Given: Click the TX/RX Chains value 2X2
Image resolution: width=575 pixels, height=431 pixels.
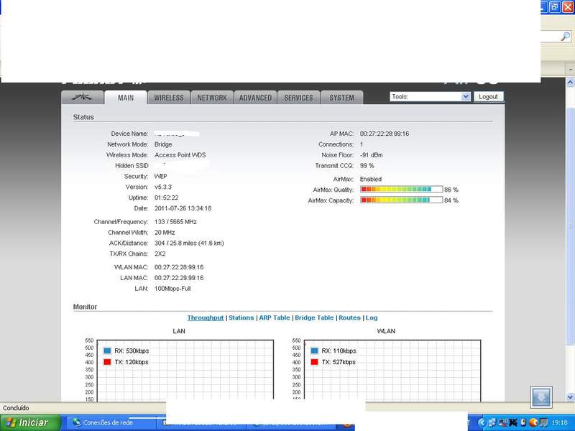Looking at the screenshot, I should [160, 254].
